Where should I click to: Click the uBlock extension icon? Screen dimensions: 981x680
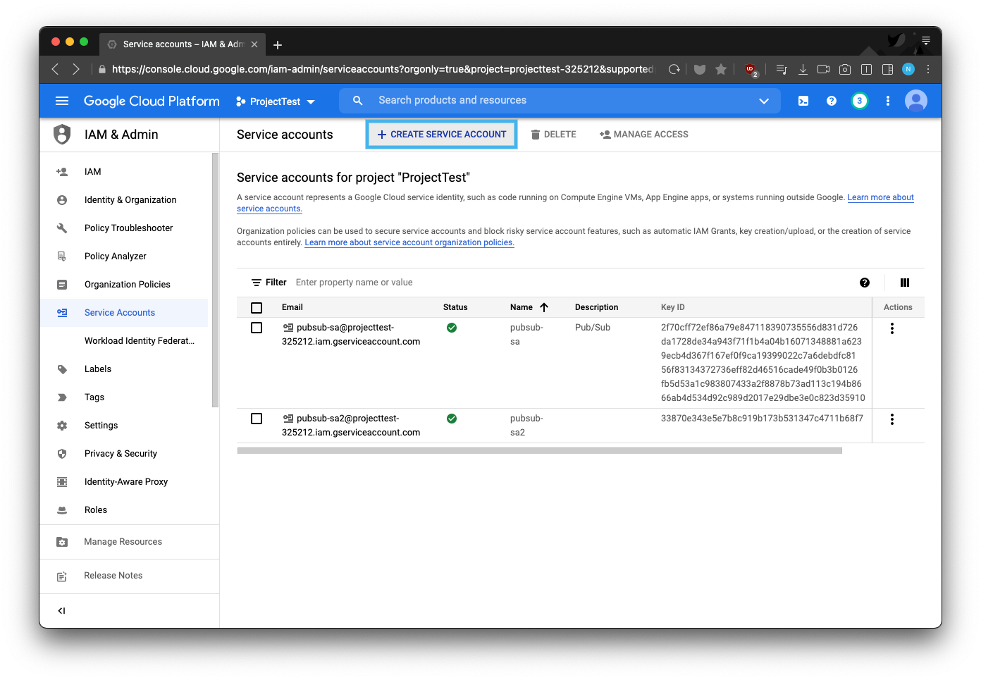pyautogui.click(x=751, y=70)
